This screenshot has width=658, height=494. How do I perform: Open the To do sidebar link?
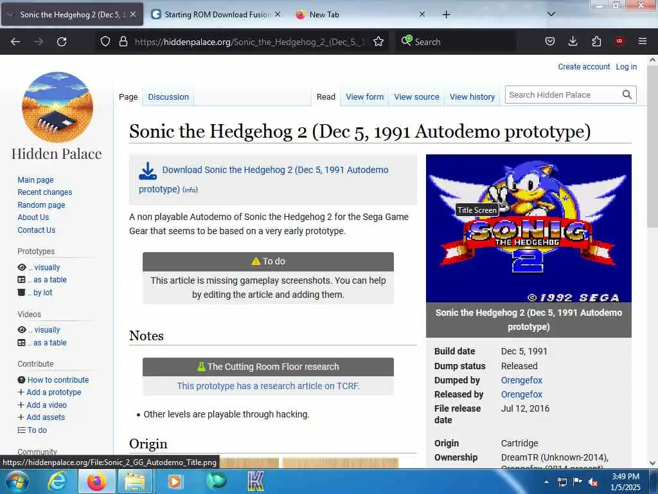37,430
